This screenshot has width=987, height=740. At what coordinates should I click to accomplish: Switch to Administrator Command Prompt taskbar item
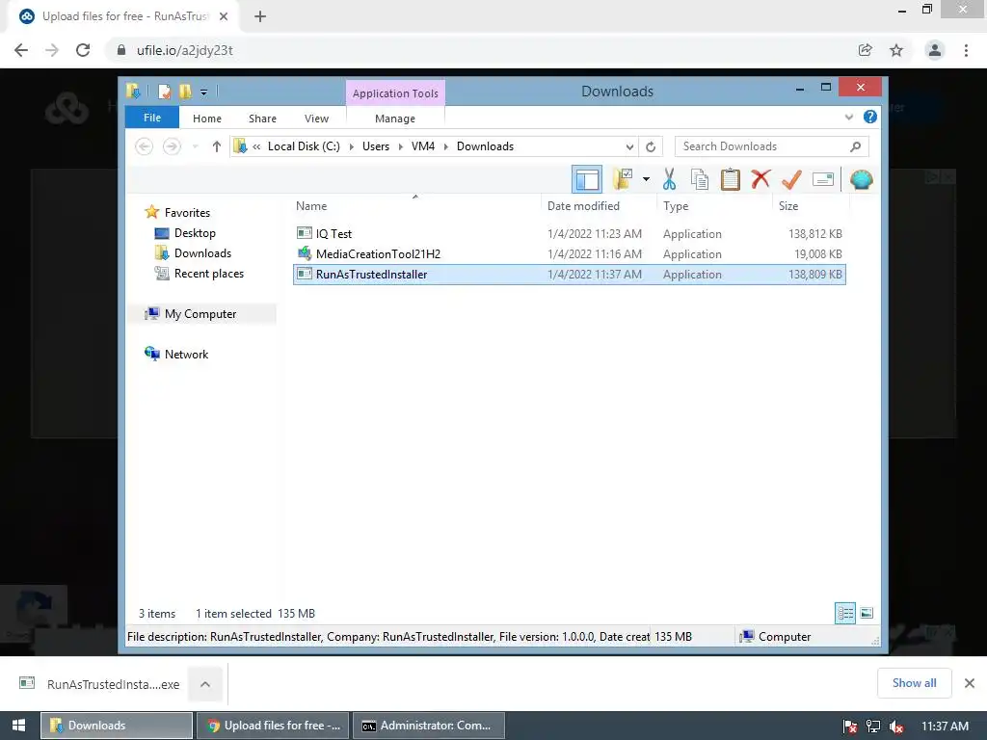coord(429,726)
